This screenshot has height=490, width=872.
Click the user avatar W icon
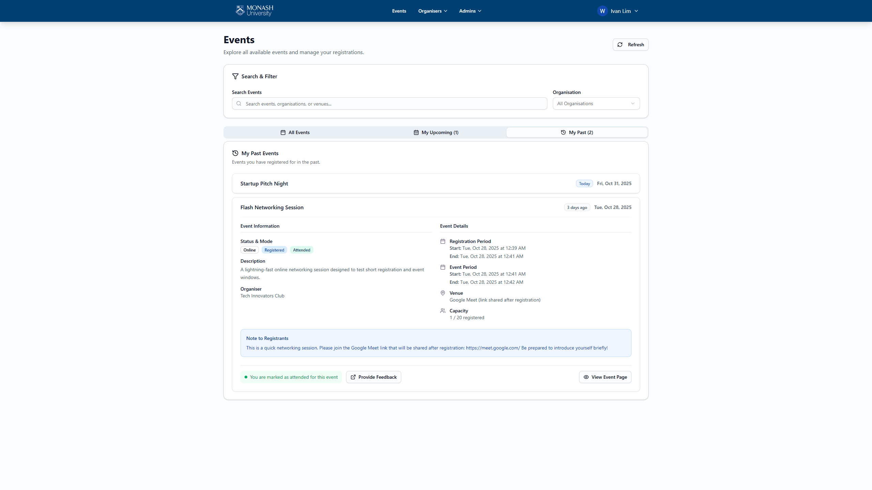(x=602, y=11)
